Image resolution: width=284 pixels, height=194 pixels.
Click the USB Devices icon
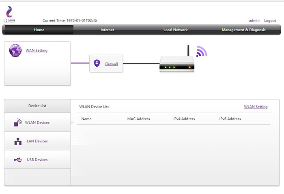coord(18,160)
